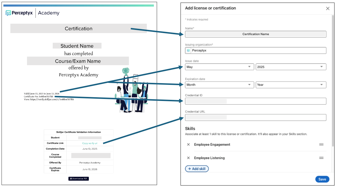Click the Employee Listening skill label
The image size is (340, 189).
[x=209, y=158]
